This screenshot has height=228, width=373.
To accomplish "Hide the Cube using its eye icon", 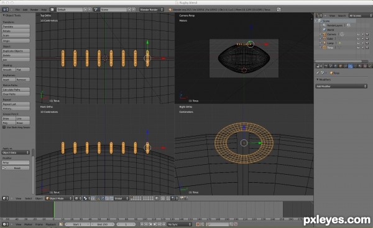I will (358, 38).
